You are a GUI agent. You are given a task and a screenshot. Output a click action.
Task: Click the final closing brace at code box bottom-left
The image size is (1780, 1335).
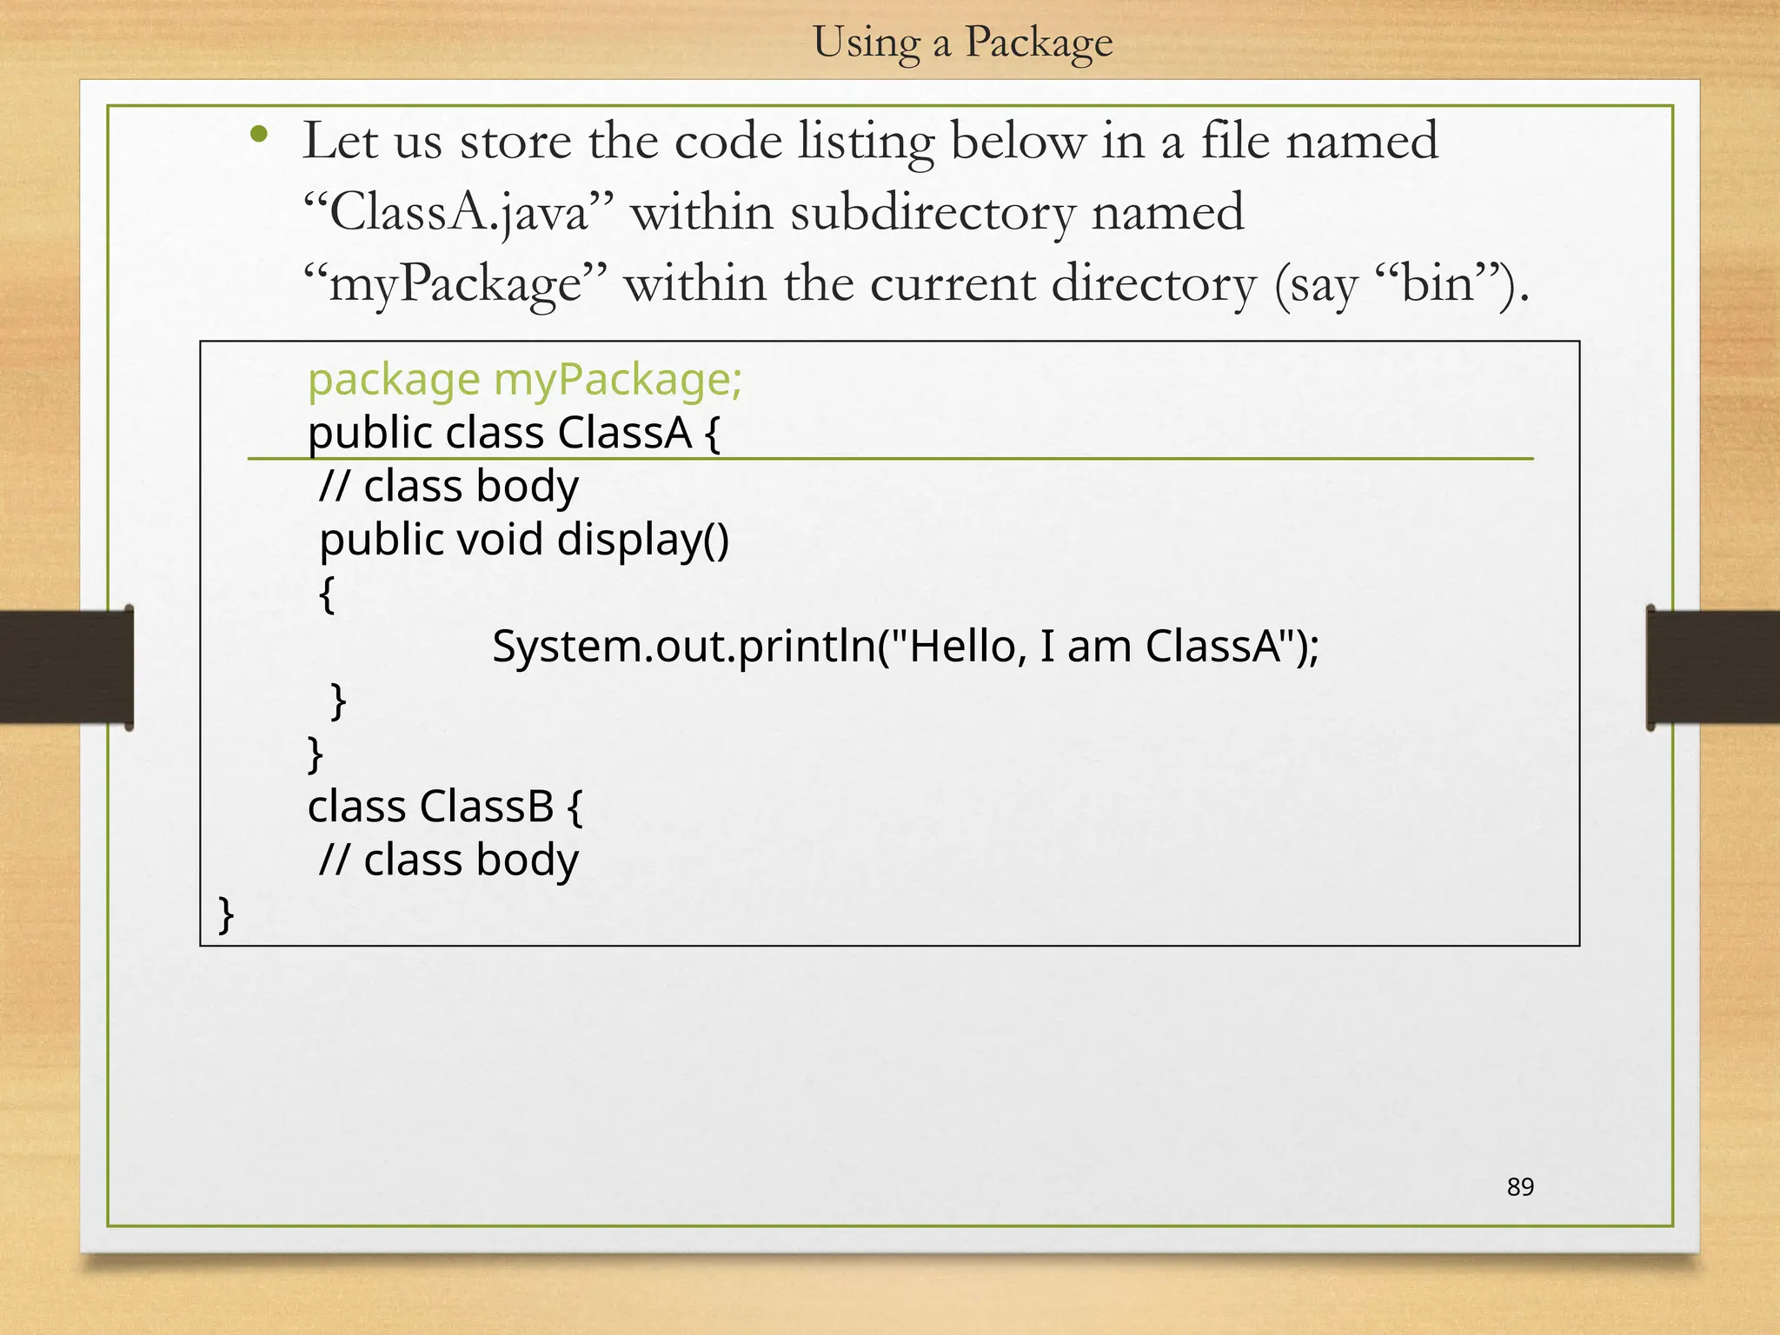tap(226, 913)
